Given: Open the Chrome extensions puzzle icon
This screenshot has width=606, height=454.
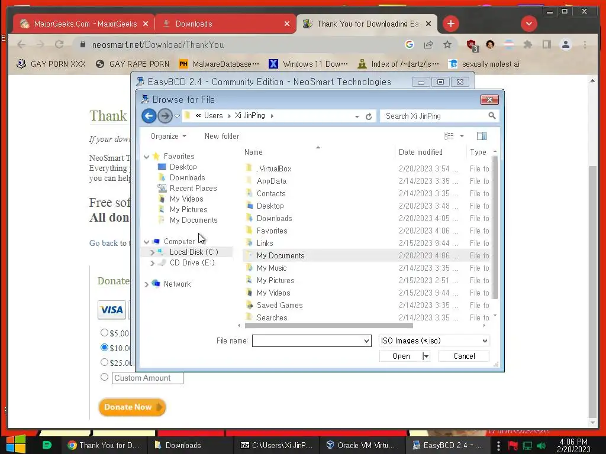Looking at the screenshot, I should 527,44.
